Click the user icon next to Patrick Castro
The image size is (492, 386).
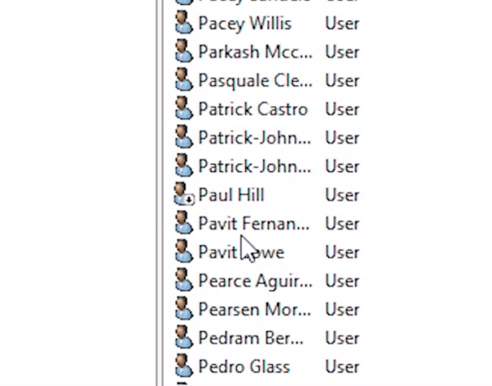pyautogui.click(x=184, y=108)
